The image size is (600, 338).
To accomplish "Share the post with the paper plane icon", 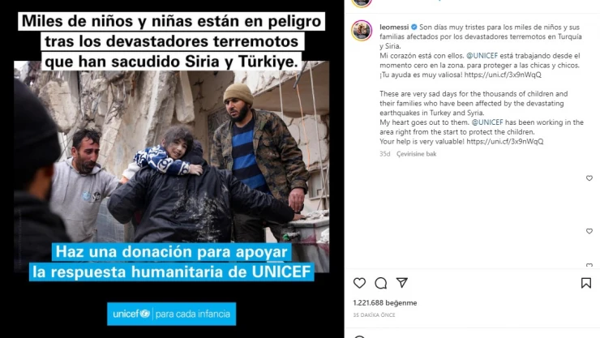I will (x=402, y=283).
